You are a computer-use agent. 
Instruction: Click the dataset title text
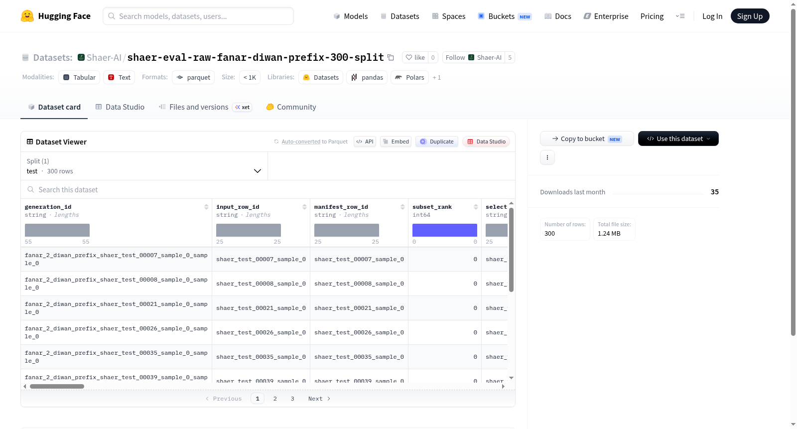click(x=256, y=57)
